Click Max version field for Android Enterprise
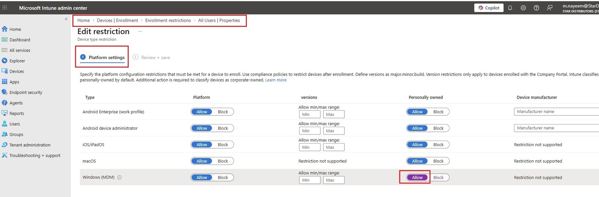Image resolution: width=599 pixels, height=197 pixels. coord(334,114)
